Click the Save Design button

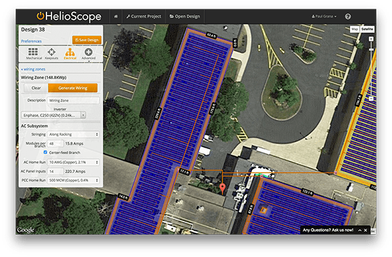coord(87,40)
